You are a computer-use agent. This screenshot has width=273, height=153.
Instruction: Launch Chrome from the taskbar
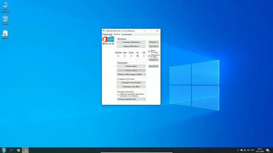(x=18, y=150)
